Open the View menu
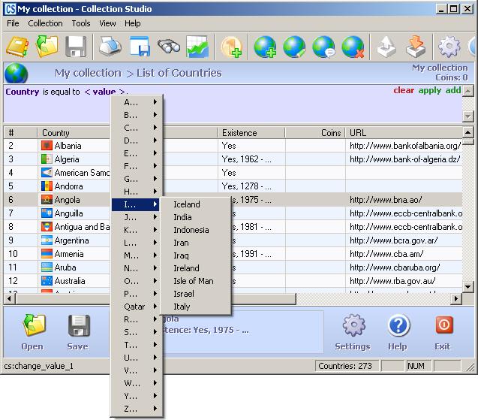Image resolution: width=478 pixels, height=420 pixels. 107,23
